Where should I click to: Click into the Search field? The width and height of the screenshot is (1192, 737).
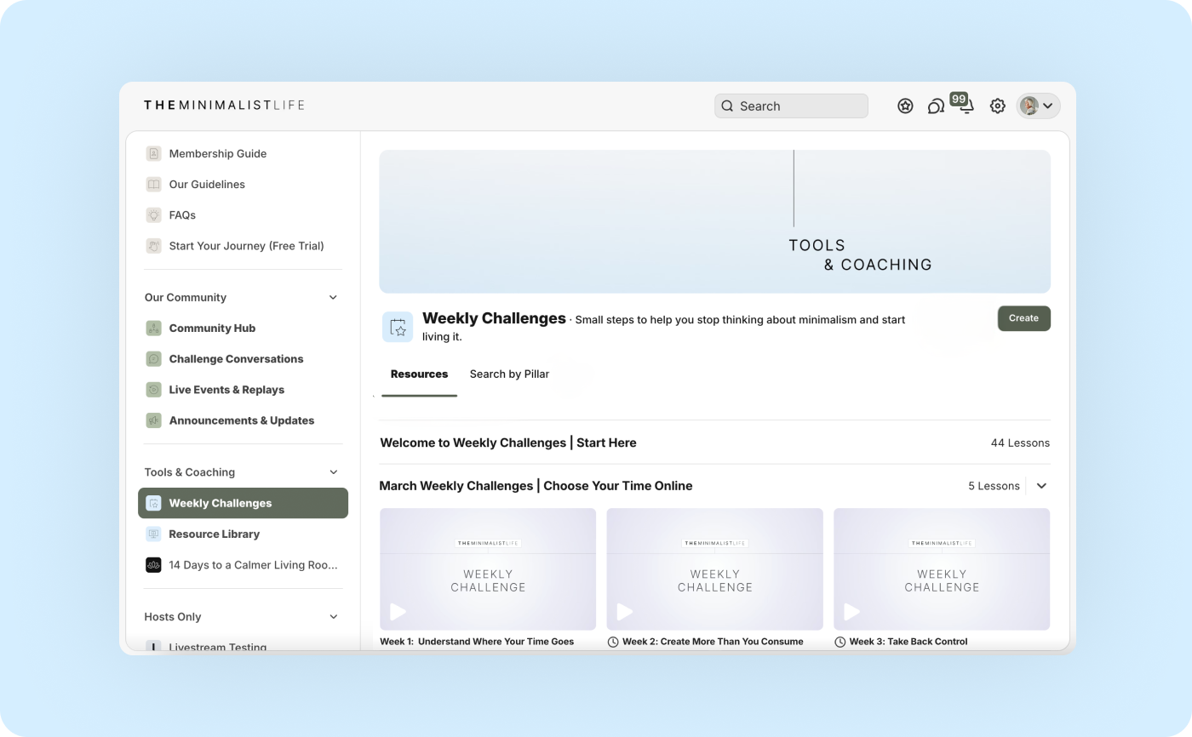pyautogui.click(x=791, y=106)
